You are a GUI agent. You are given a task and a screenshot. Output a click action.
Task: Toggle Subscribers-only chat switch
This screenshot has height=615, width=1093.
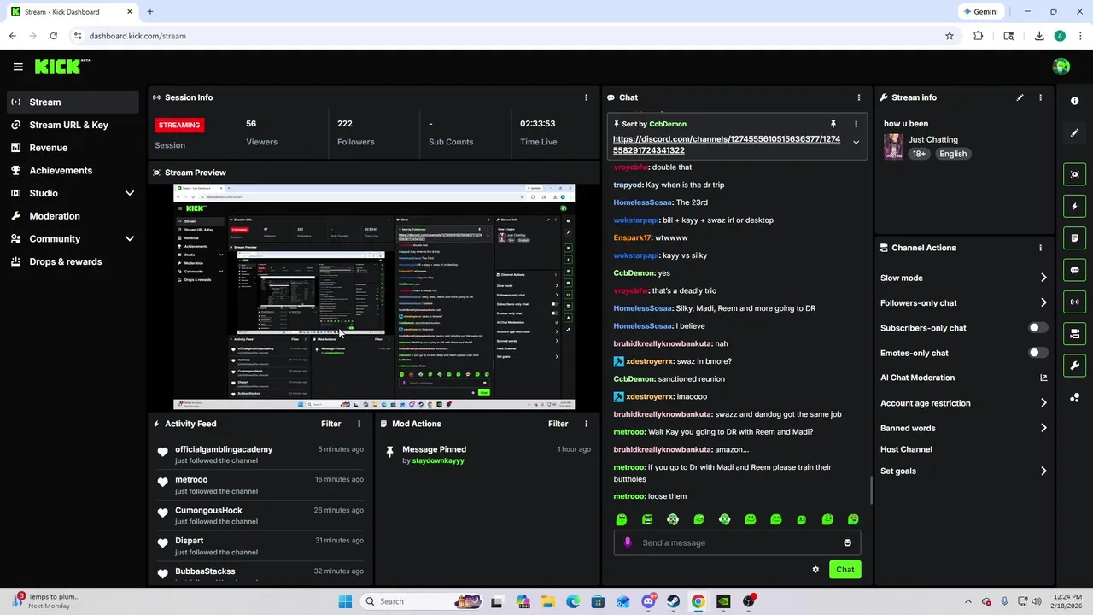tap(1037, 328)
